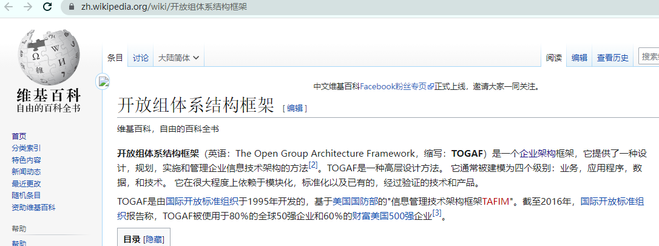This screenshot has height=246, width=659.
Task: Follow the 美国国防部 link
Action: pos(355,202)
